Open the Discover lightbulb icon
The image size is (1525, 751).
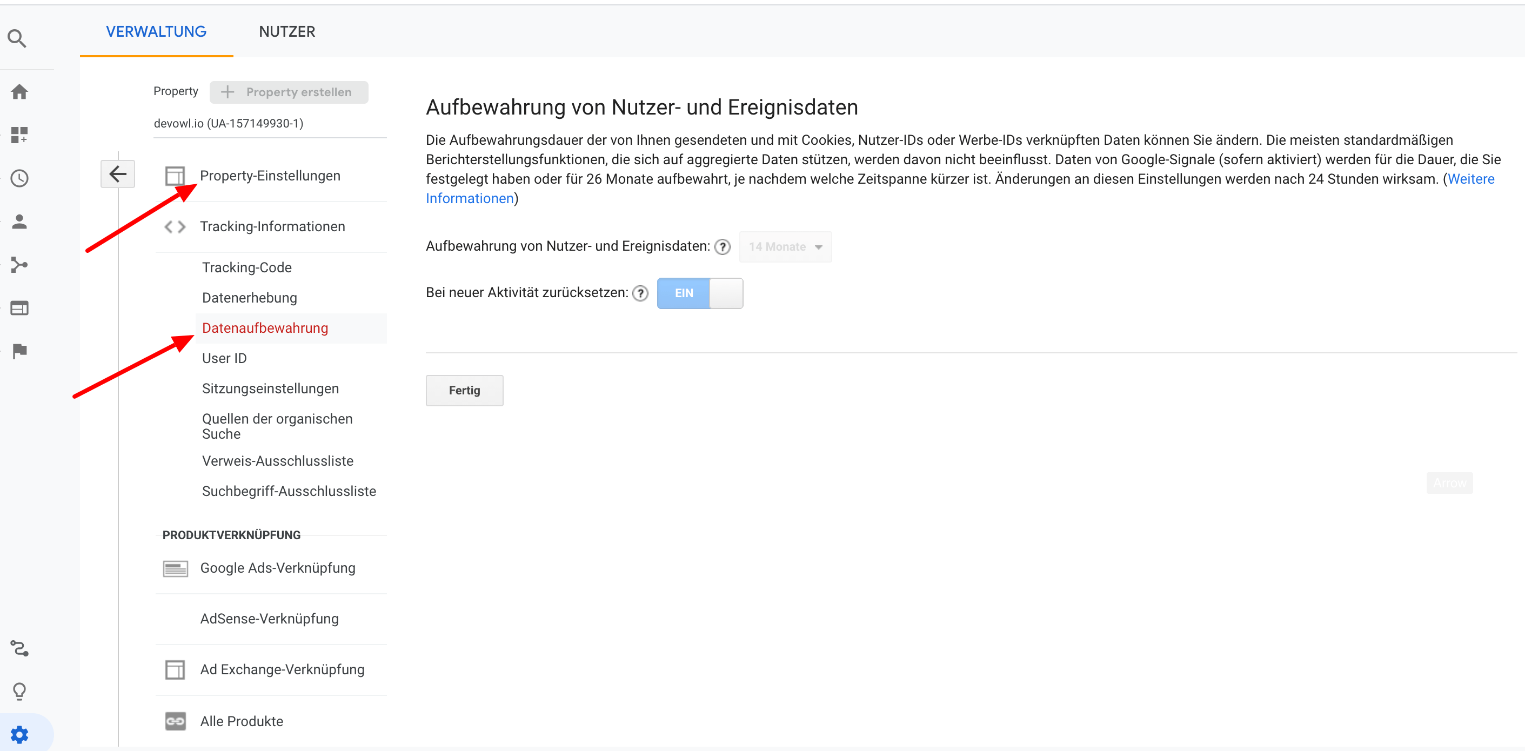(x=19, y=690)
